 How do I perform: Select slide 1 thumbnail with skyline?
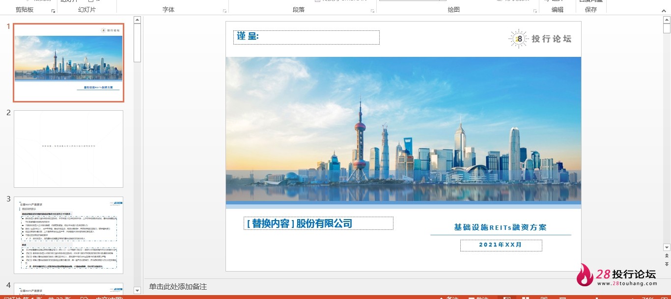[68, 62]
